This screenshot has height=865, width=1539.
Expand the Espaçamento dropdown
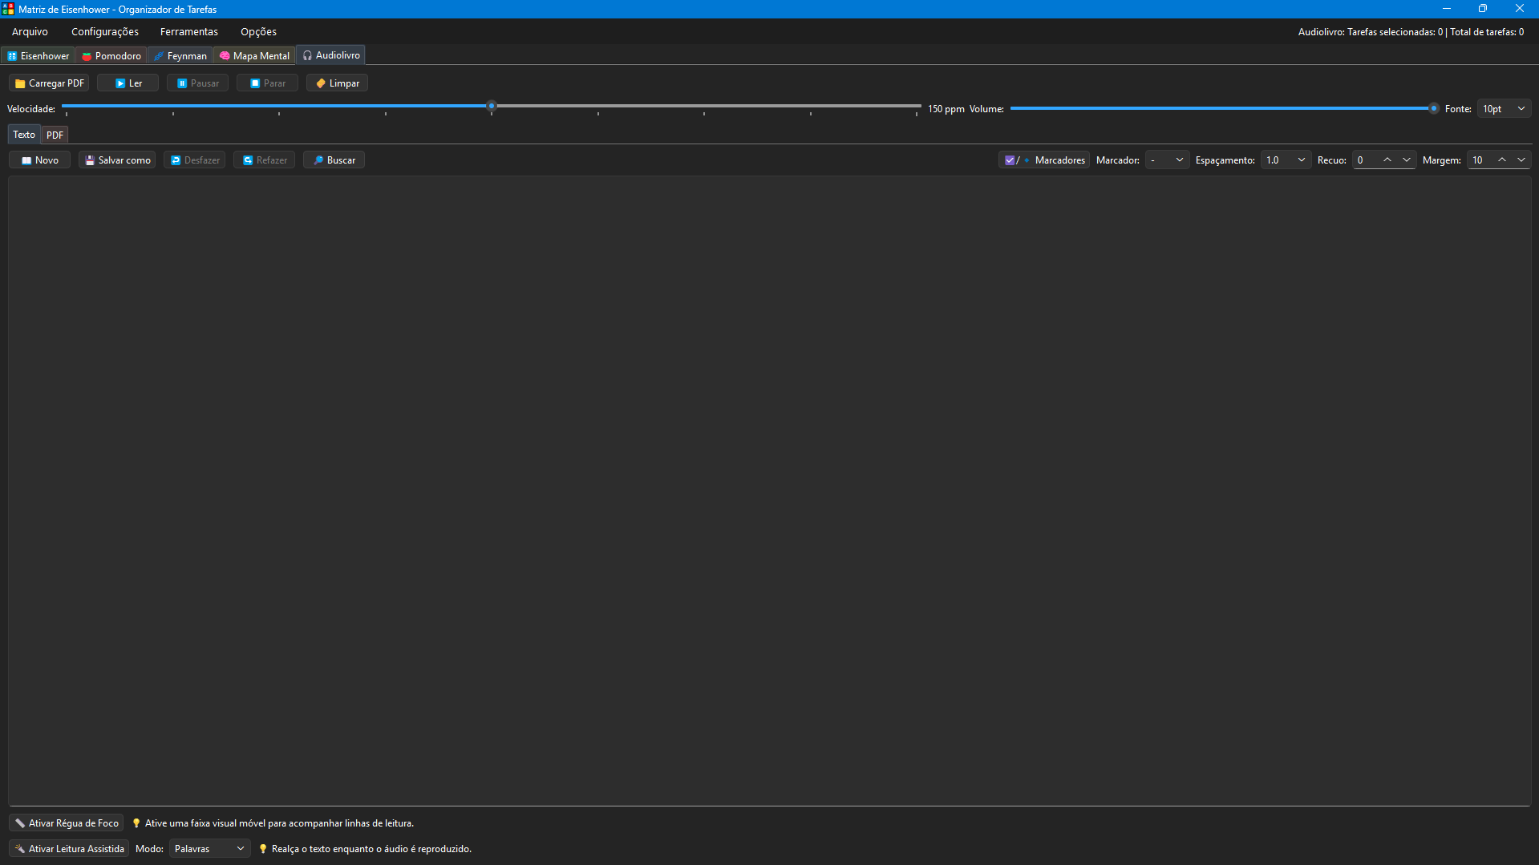(x=1286, y=160)
